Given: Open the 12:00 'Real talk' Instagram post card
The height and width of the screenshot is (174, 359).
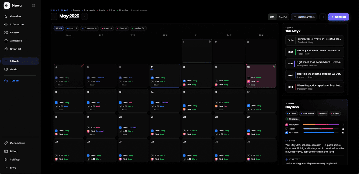Looking at the screenshot, I should pyautogui.click(x=315, y=75).
